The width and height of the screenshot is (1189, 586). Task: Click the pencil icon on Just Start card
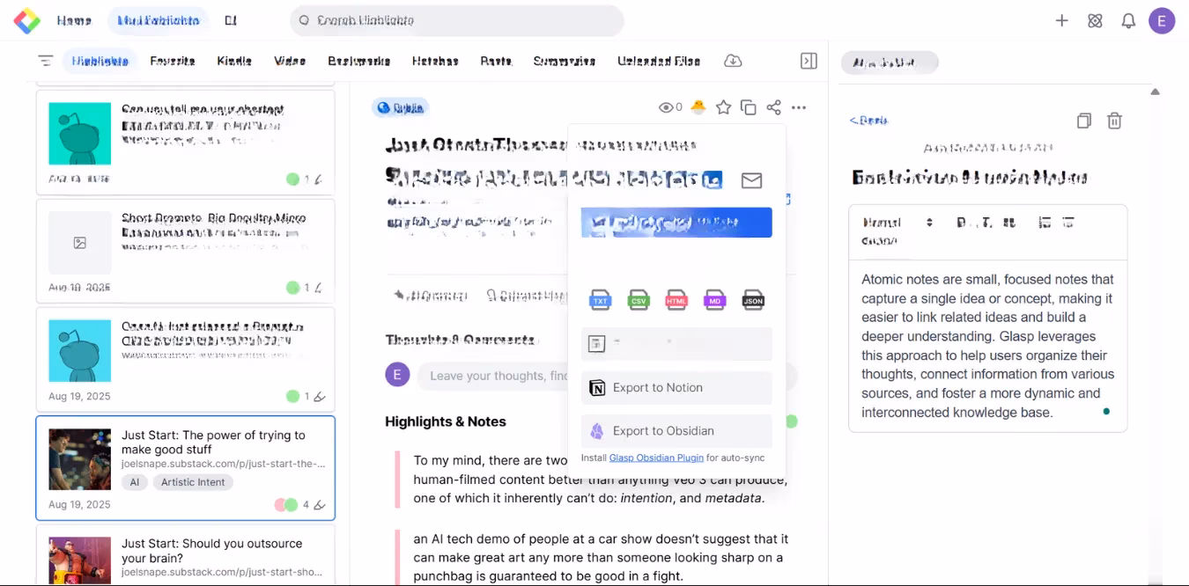coord(320,505)
